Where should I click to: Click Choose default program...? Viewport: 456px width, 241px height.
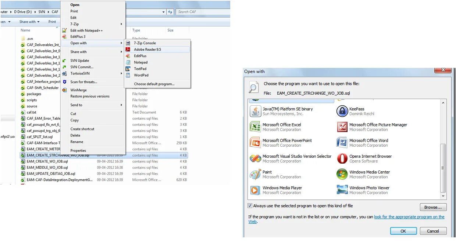tap(154, 84)
